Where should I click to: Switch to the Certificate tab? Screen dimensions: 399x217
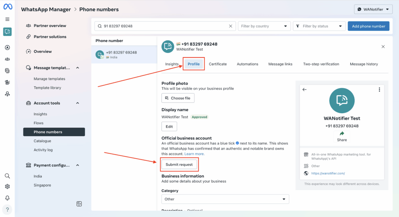pos(218,64)
